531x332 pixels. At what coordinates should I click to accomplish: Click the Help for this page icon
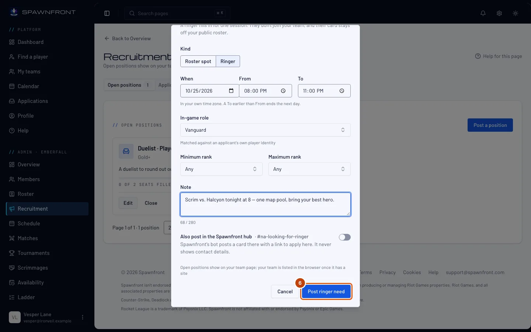(x=478, y=56)
